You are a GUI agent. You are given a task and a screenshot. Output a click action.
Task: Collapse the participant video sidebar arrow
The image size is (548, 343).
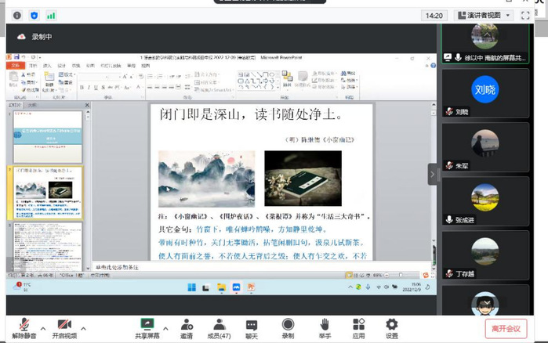coord(432,174)
